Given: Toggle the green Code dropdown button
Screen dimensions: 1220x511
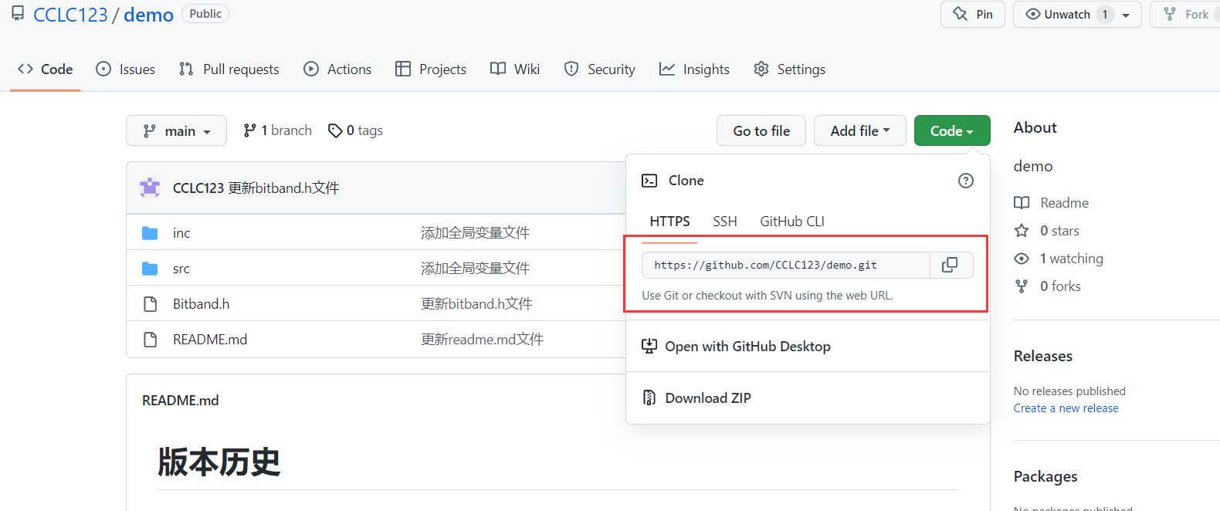Looking at the screenshot, I should pyautogui.click(x=952, y=130).
